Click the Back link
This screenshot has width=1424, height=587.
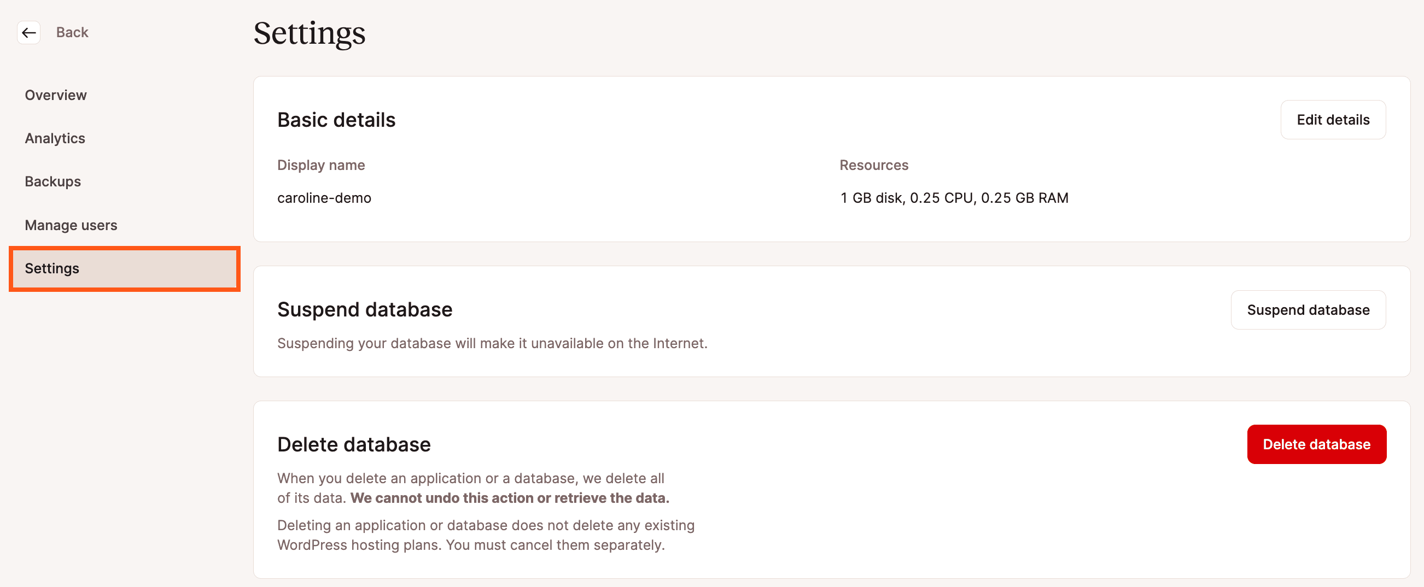coord(72,32)
